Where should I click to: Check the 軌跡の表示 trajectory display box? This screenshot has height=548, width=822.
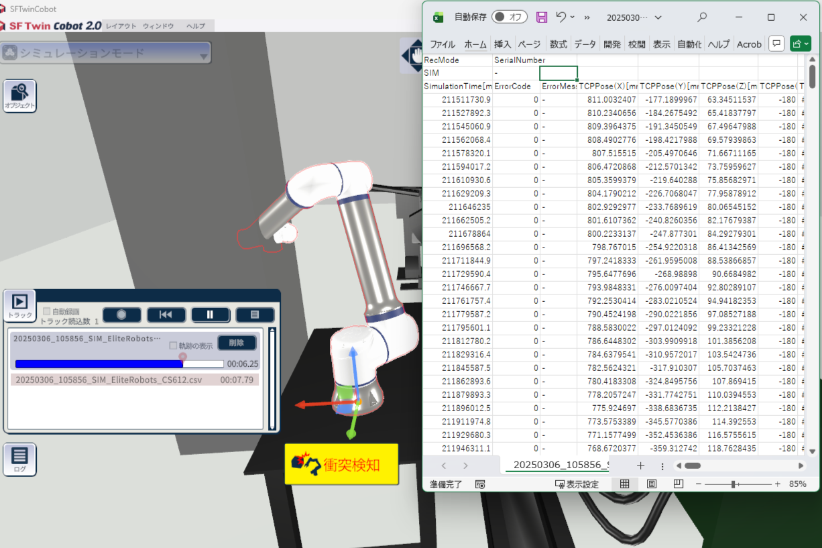tap(174, 345)
